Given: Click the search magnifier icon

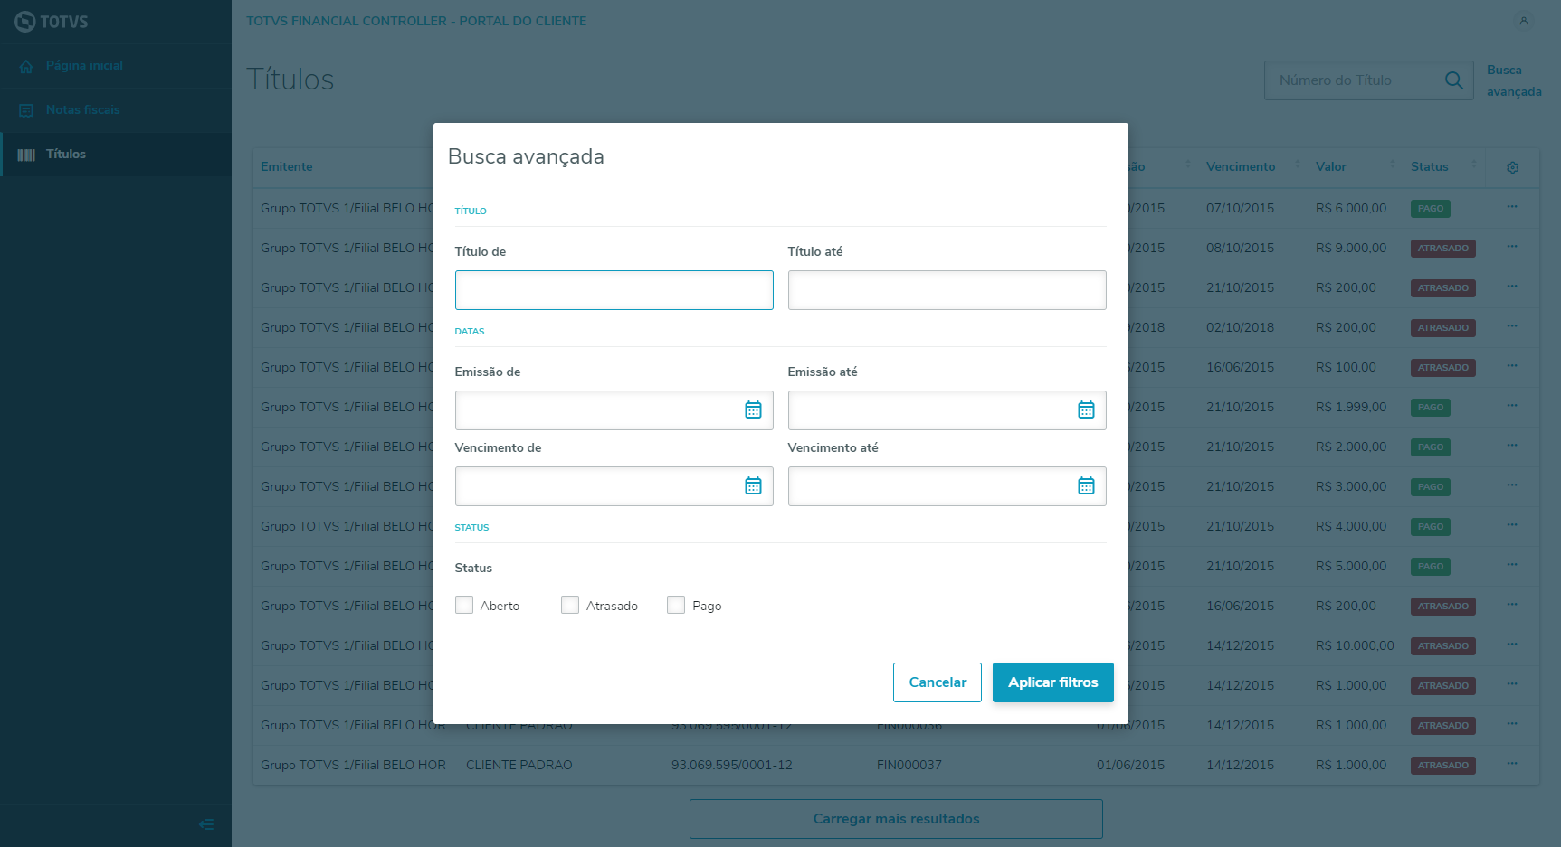Looking at the screenshot, I should point(1454,80).
